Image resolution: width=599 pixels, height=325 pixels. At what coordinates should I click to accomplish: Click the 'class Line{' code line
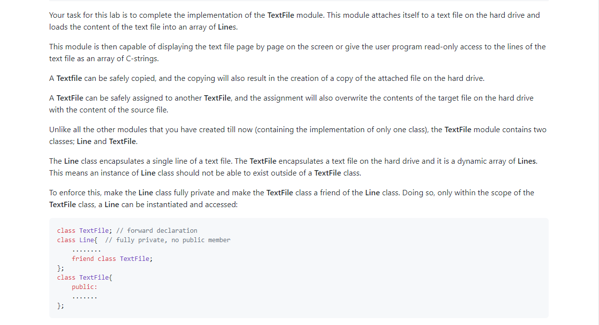[x=77, y=240]
